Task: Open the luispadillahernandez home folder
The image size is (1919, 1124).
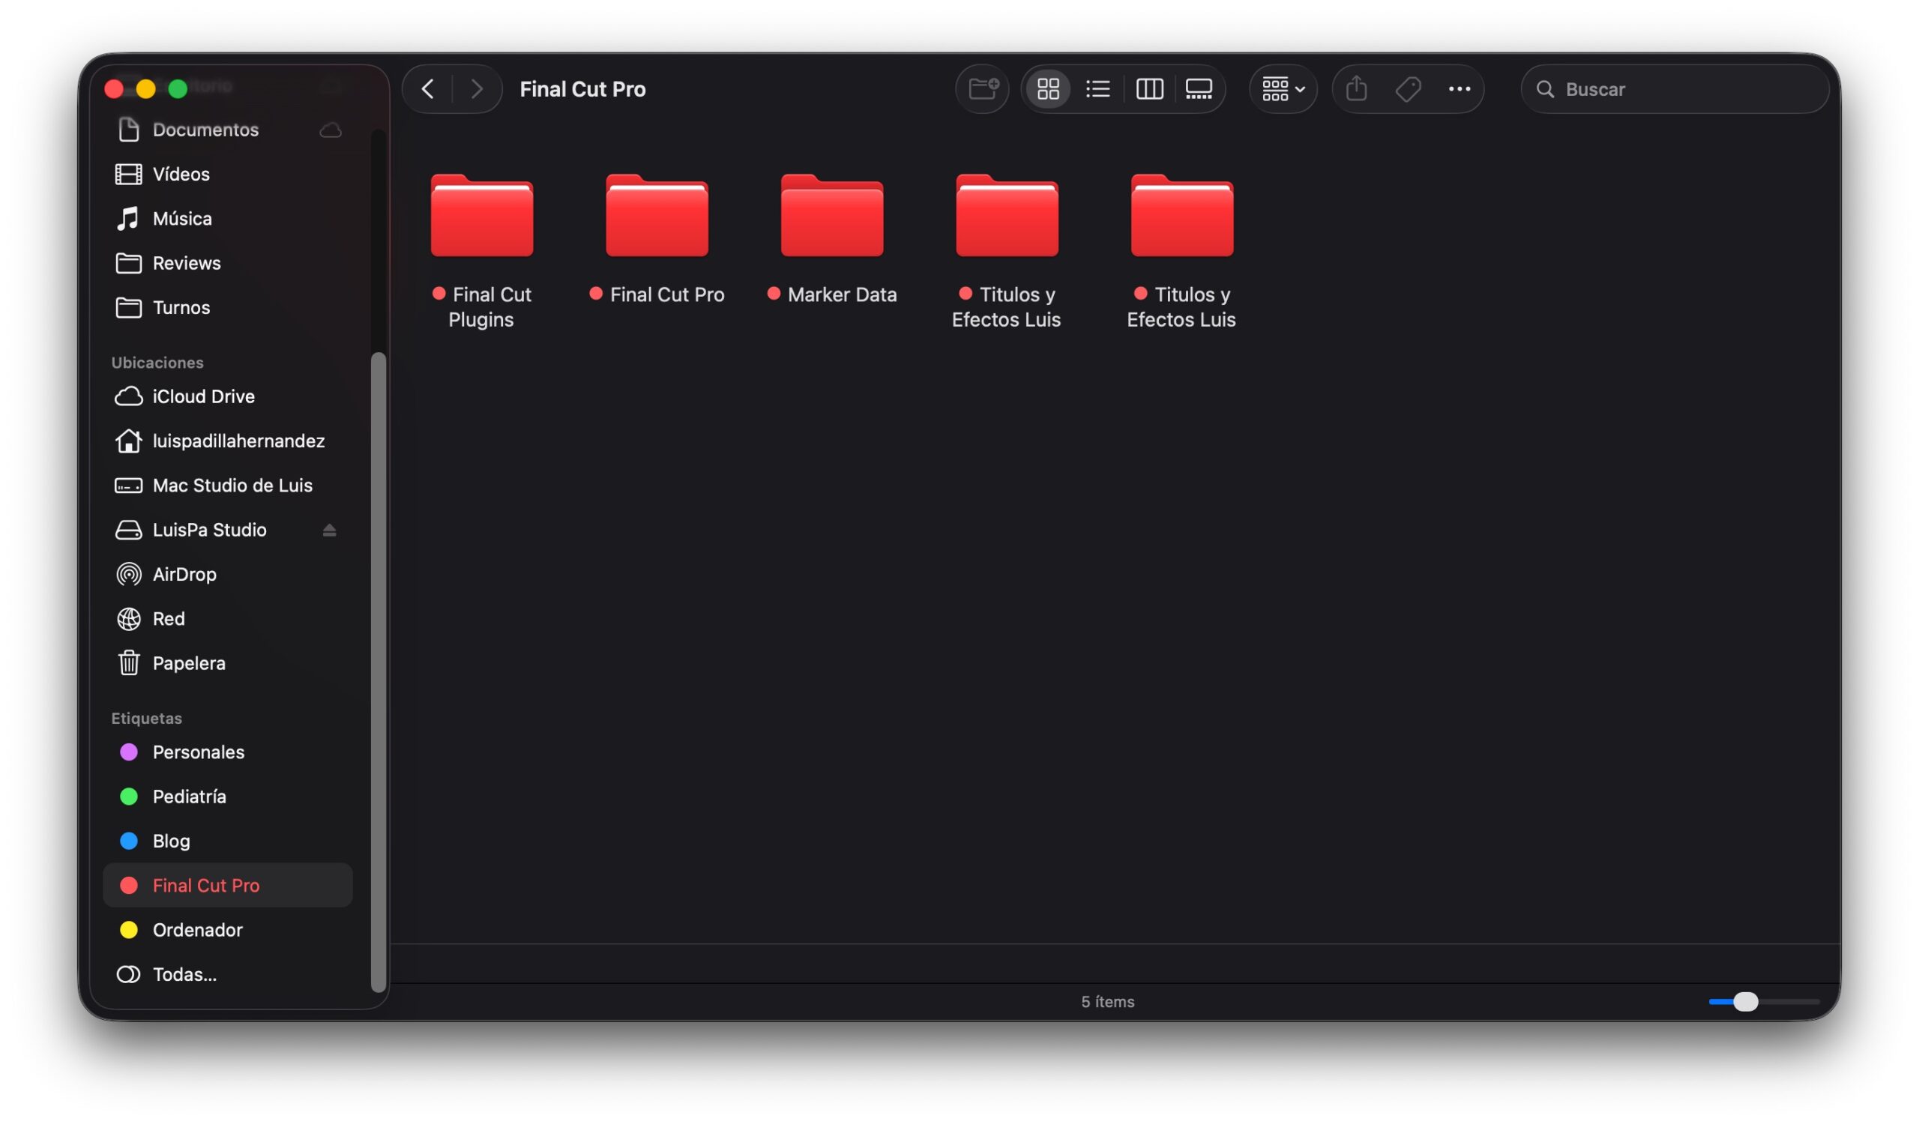Action: [x=228, y=441]
